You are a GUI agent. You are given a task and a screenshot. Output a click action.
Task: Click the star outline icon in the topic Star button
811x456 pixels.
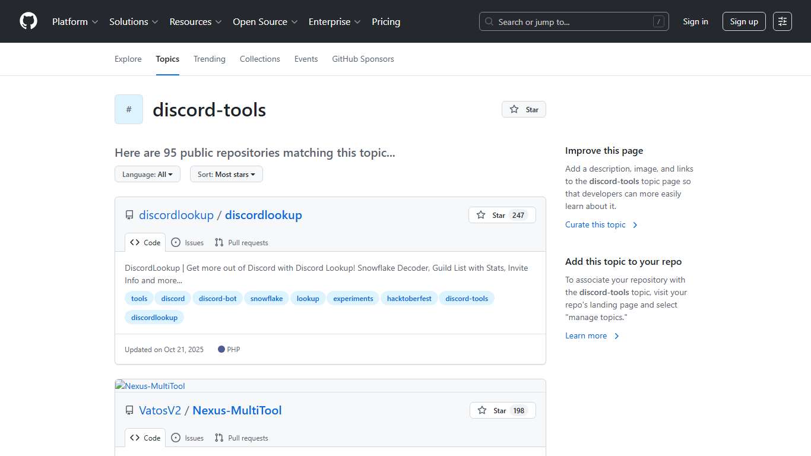click(x=513, y=109)
